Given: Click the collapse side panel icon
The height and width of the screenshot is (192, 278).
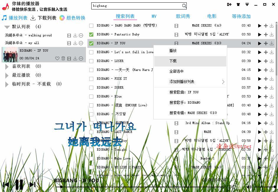Looking at the screenshot, I should tap(229, 4).
